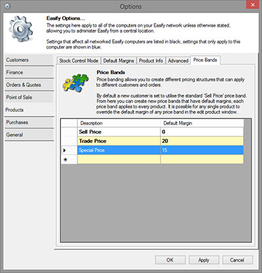Open the Point of Sale category
This screenshot has width=262, height=273.
29,97
